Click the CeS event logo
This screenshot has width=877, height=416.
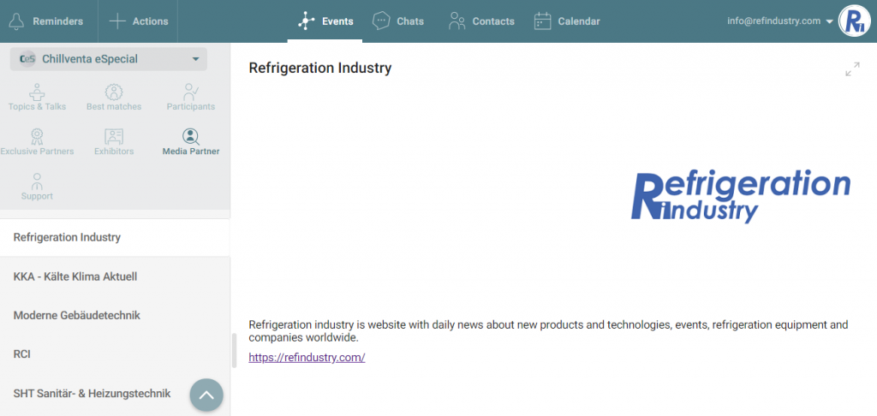click(27, 59)
